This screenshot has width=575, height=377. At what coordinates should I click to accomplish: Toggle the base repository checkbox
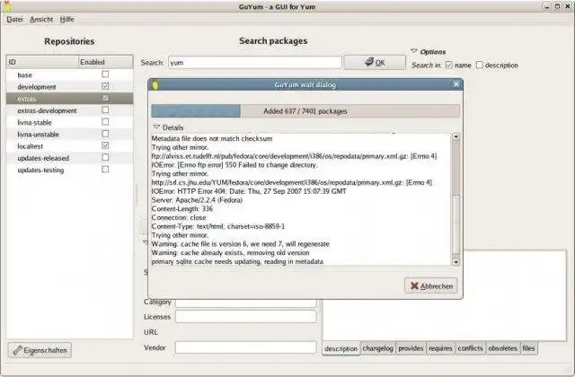pyautogui.click(x=105, y=75)
